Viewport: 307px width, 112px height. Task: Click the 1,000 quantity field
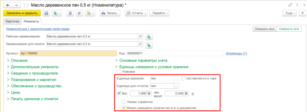point(139,93)
